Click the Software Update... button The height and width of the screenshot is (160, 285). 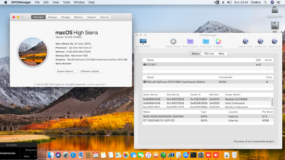tap(91, 71)
